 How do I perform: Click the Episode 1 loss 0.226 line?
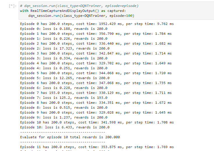64,39
